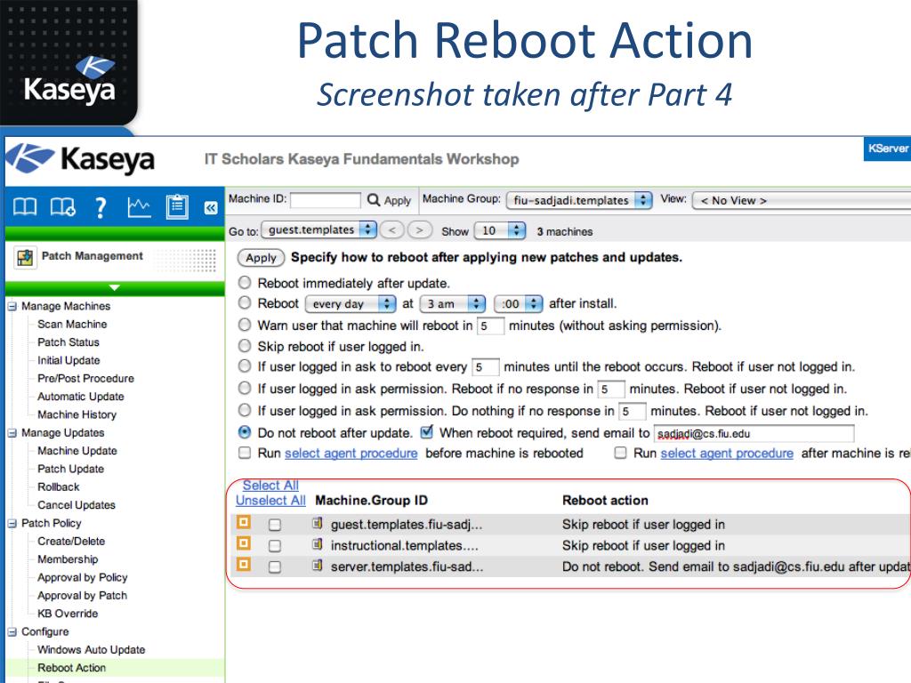Collapse the Configure tree section
This screenshot has height=683, width=911.
click(x=12, y=632)
